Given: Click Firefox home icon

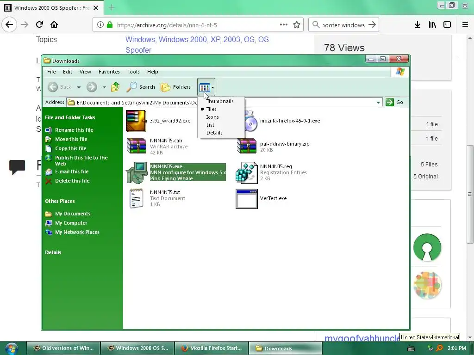Looking at the screenshot, I should coord(54,24).
